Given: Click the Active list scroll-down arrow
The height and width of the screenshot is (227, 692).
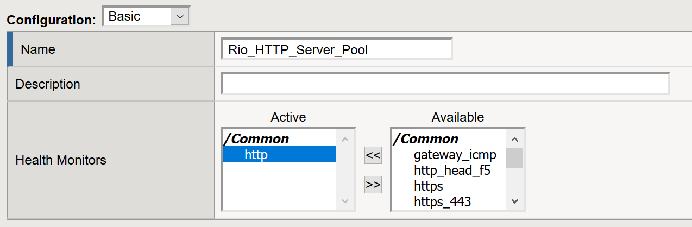Looking at the screenshot, I should coord(344,201).
